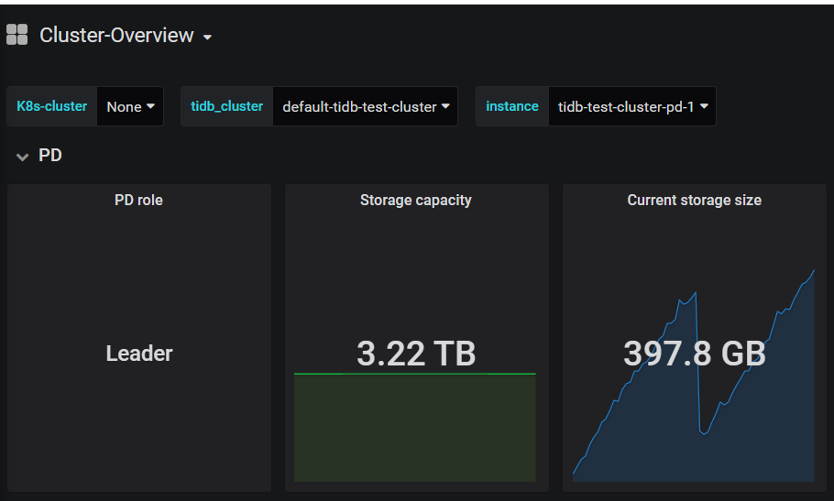Open the tidb_cluster value dropdown
The height and width of the screenshot is (501, 834).
366,107
